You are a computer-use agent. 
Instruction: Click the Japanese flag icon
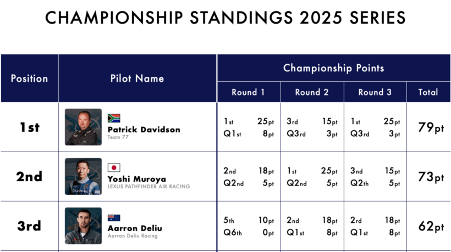tap(114, 167)
